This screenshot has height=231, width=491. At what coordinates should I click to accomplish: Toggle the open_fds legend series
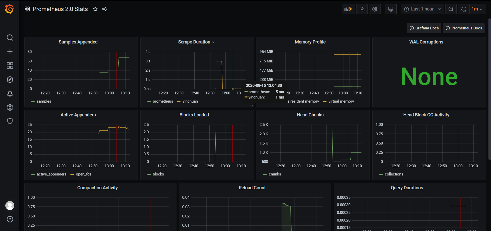[x=84, y=174]
